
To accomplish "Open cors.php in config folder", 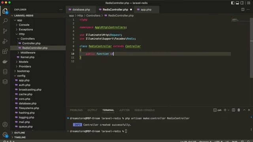I will [38, 99].
